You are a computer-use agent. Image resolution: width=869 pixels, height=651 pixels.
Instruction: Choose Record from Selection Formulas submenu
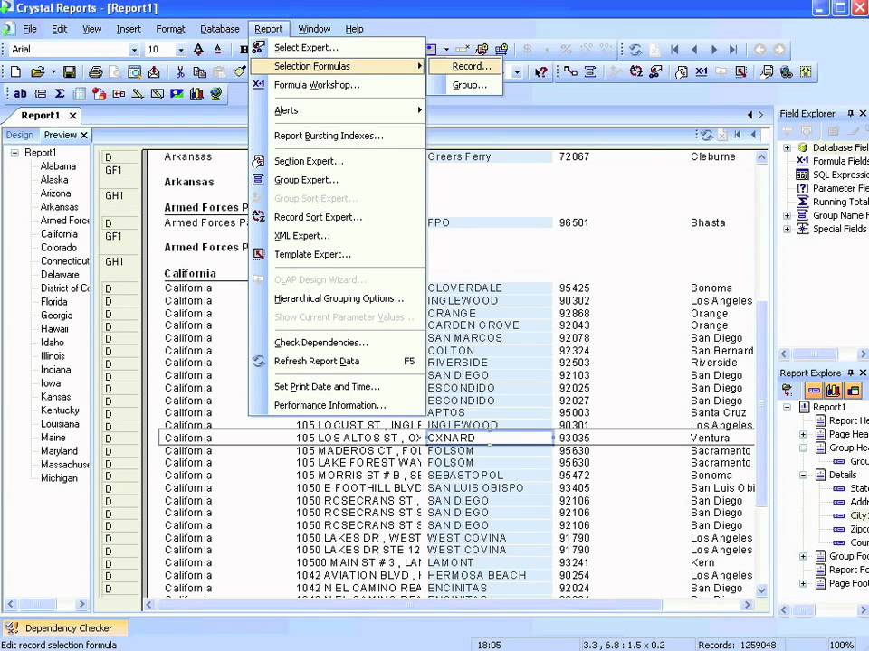[x=465, y=66]
